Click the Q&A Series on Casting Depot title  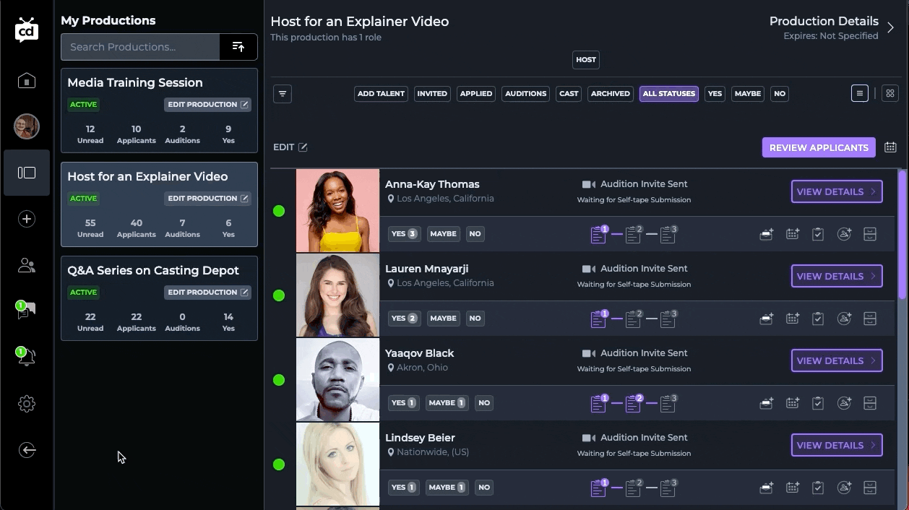point(153,270)
